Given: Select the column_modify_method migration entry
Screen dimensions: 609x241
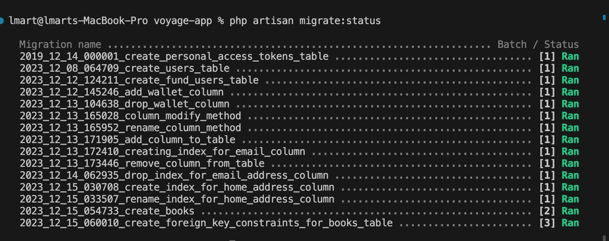Looking at the screenshot, I should coord(130,116).
